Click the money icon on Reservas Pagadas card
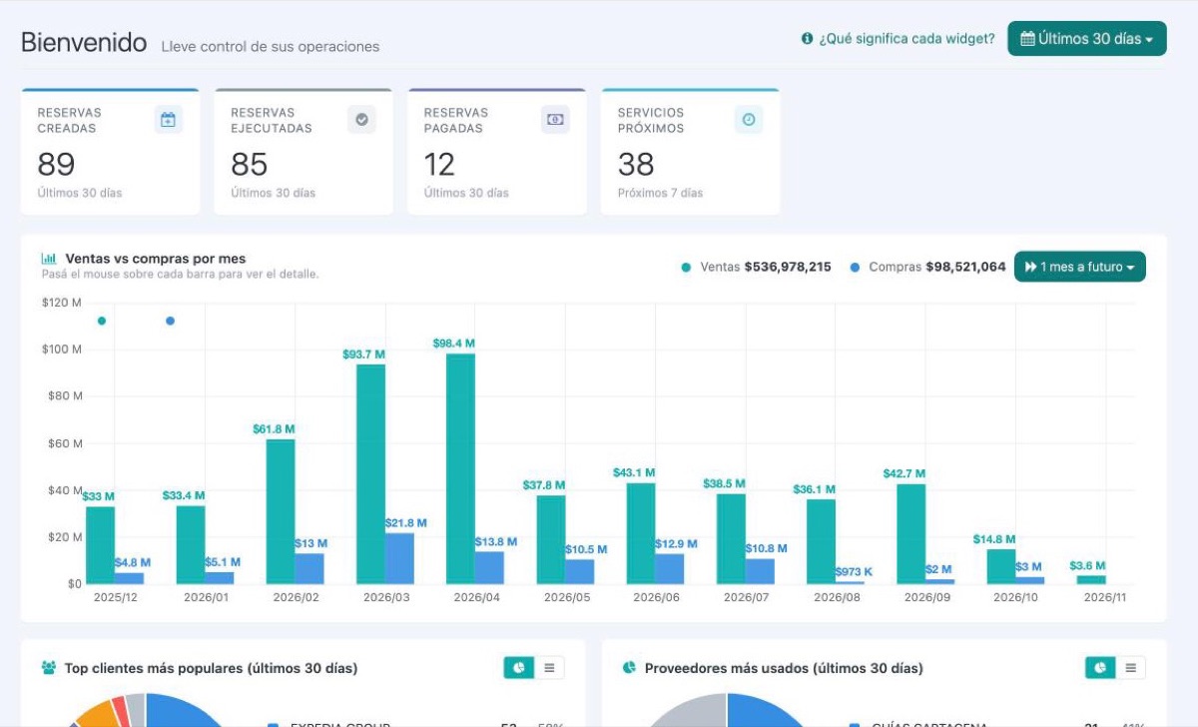 [555, 120]
